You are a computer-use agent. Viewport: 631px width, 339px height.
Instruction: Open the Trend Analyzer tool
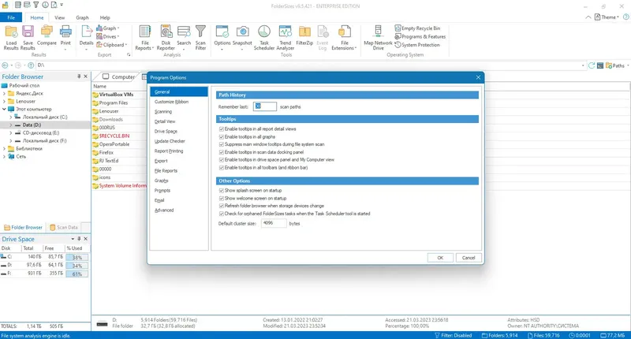coord(286,37)
